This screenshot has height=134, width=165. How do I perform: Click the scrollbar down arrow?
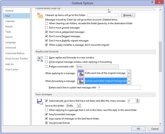(x=160, y=124)
